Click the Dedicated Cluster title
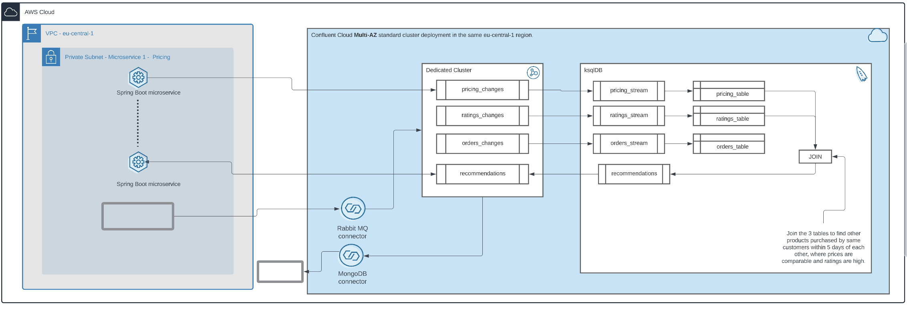 449,70
